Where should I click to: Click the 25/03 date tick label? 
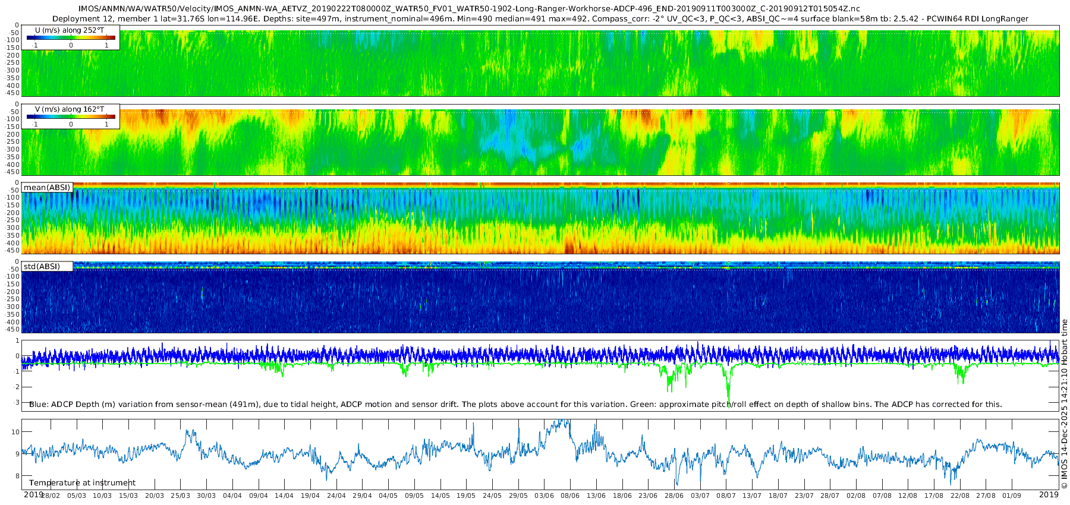[180, 495]
